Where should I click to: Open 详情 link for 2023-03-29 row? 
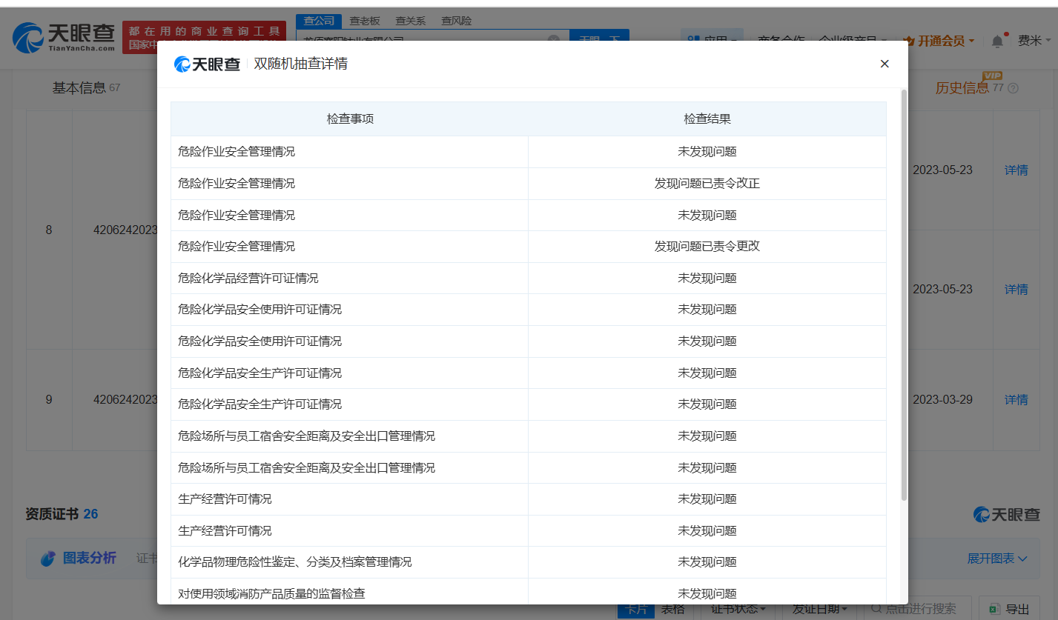[1016, 400]
